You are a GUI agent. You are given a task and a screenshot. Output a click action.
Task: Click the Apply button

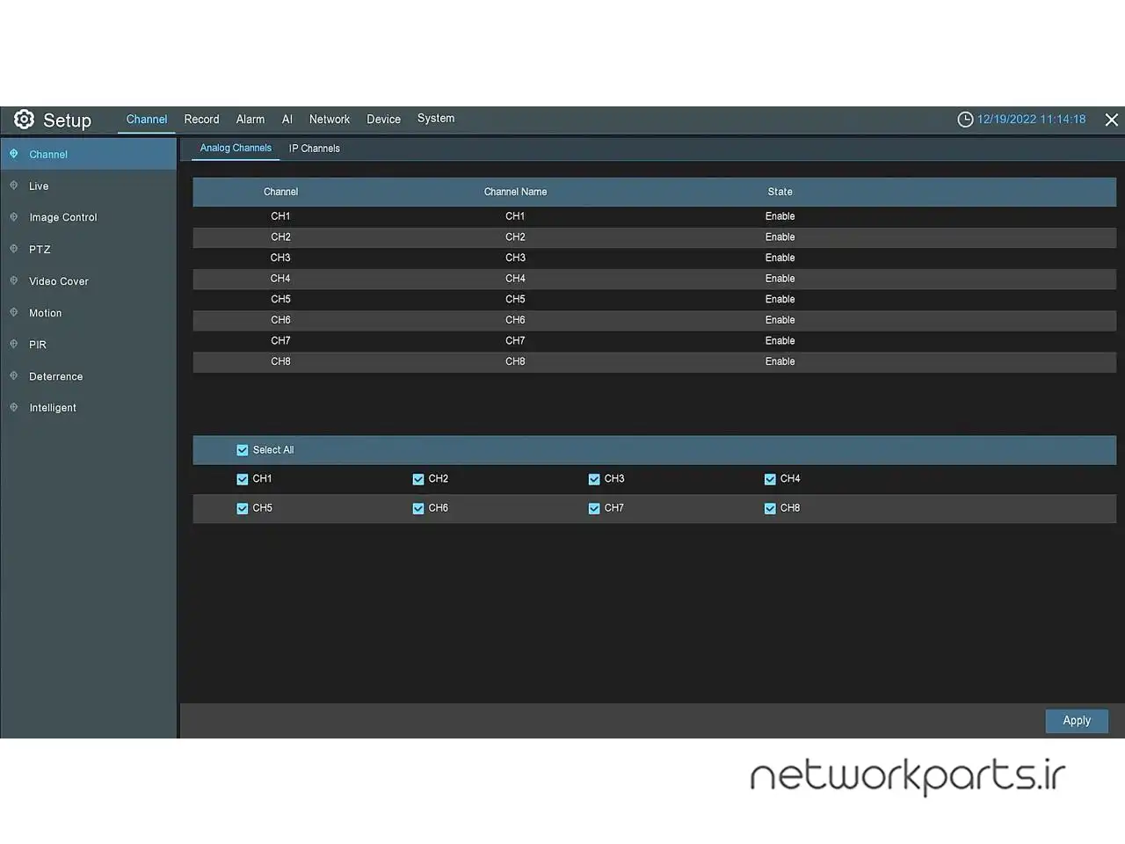[1076, 721]
